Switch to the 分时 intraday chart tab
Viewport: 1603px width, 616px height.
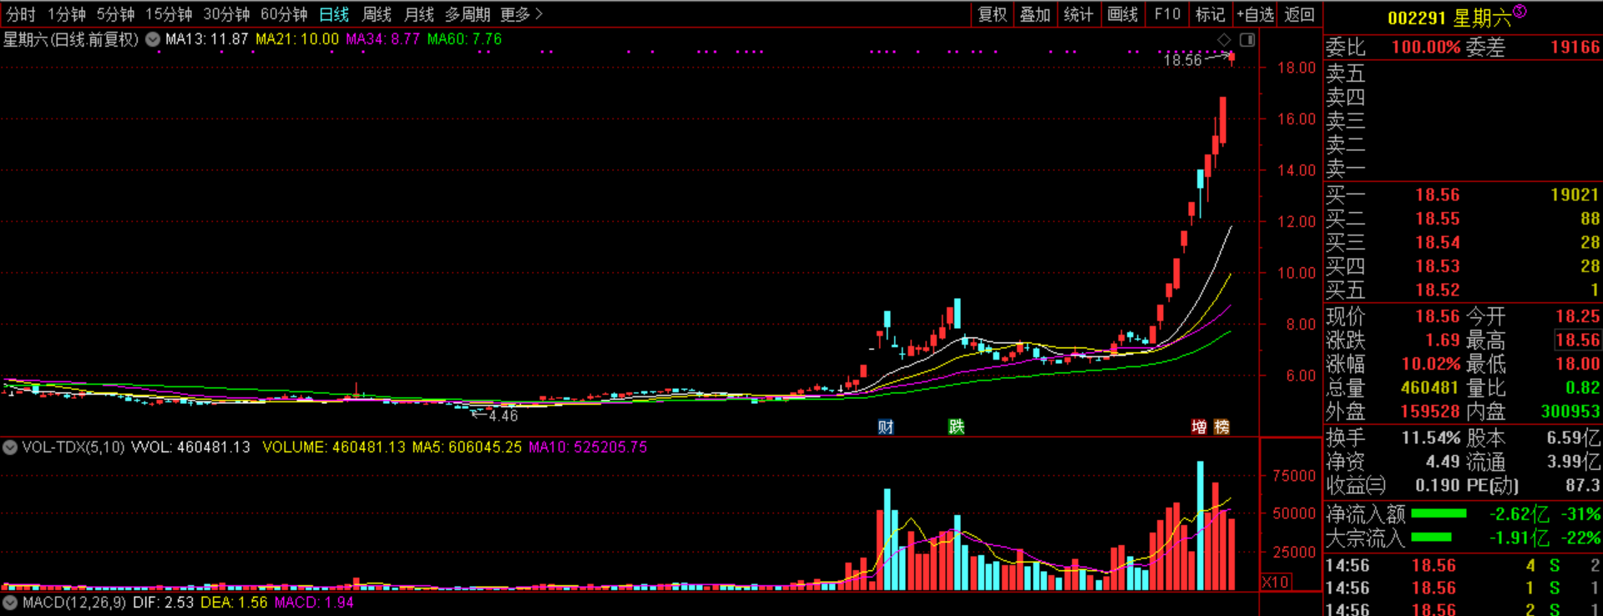pos(21,14)
